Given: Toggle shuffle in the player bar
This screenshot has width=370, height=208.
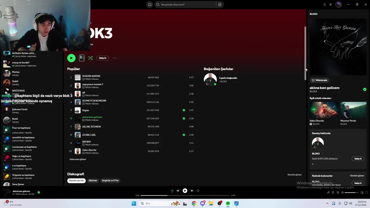Looking at the screenshot, I should tap(172, 191).
